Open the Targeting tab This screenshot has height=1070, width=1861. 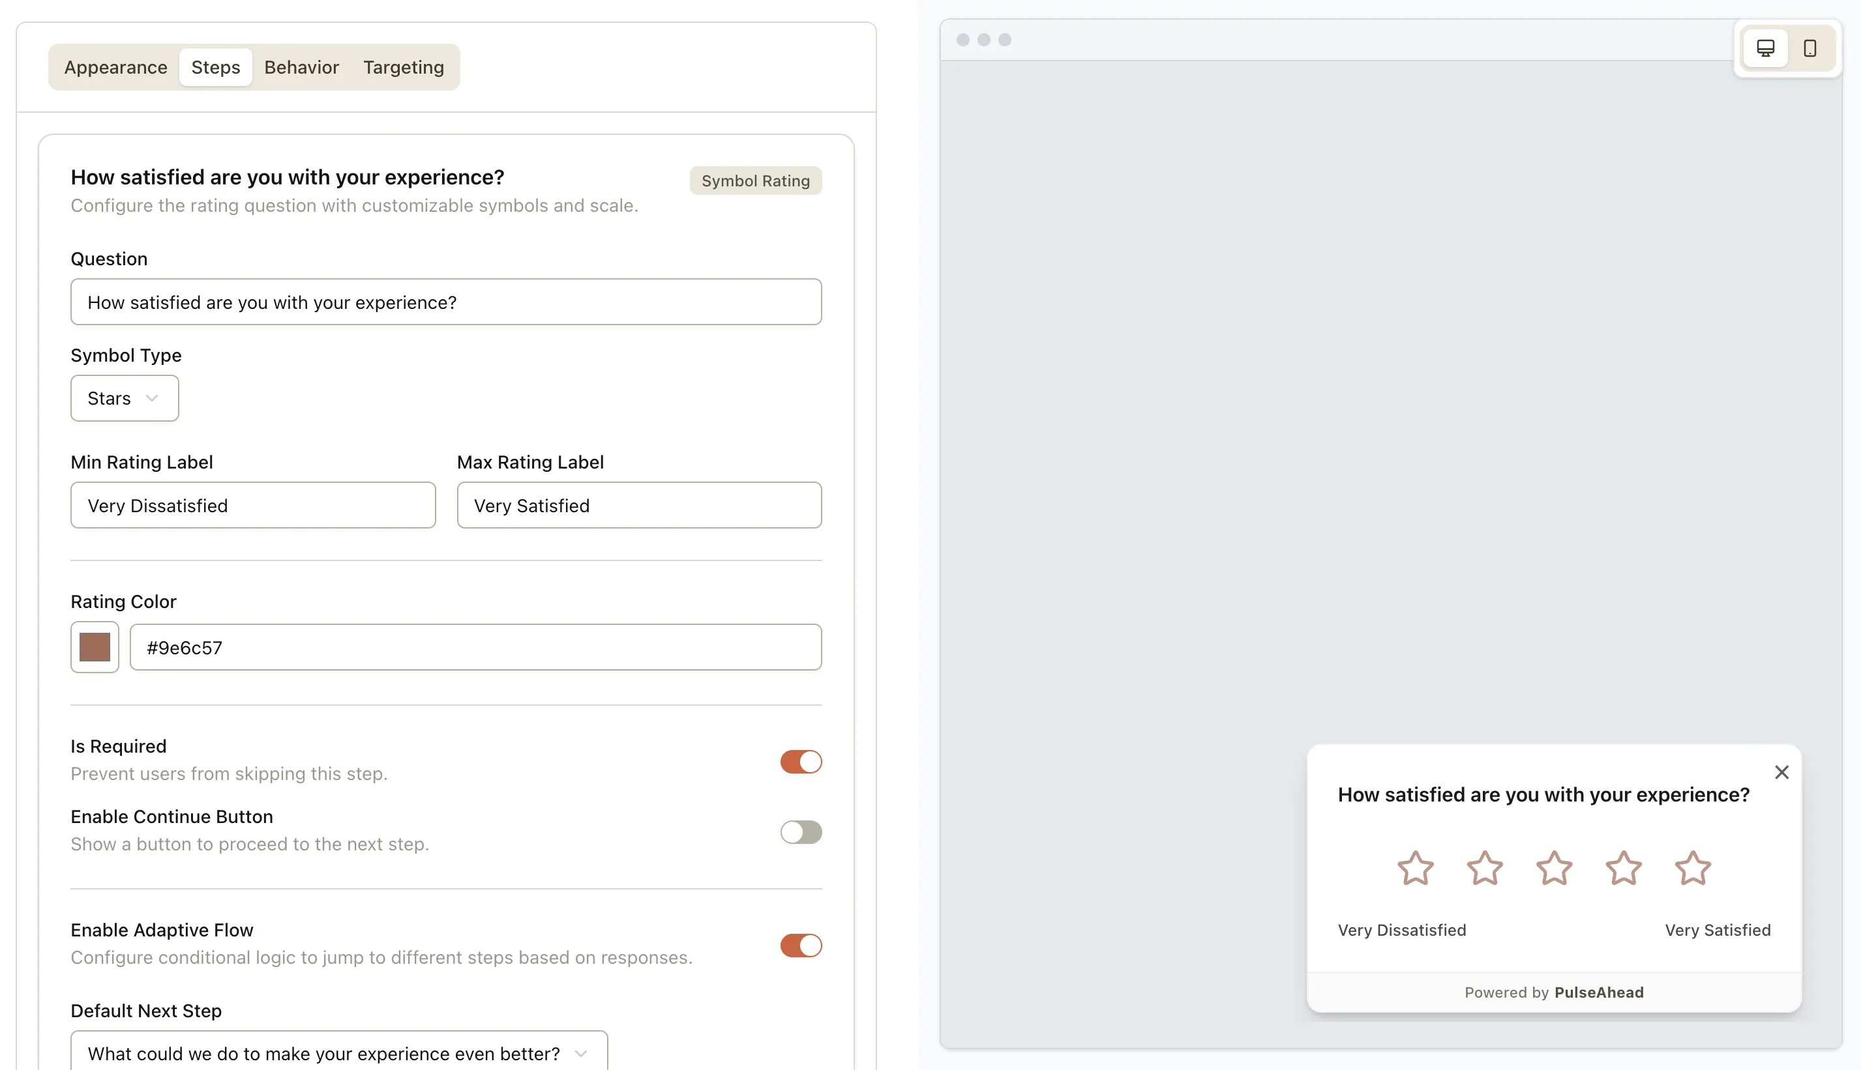coord(403,67)
